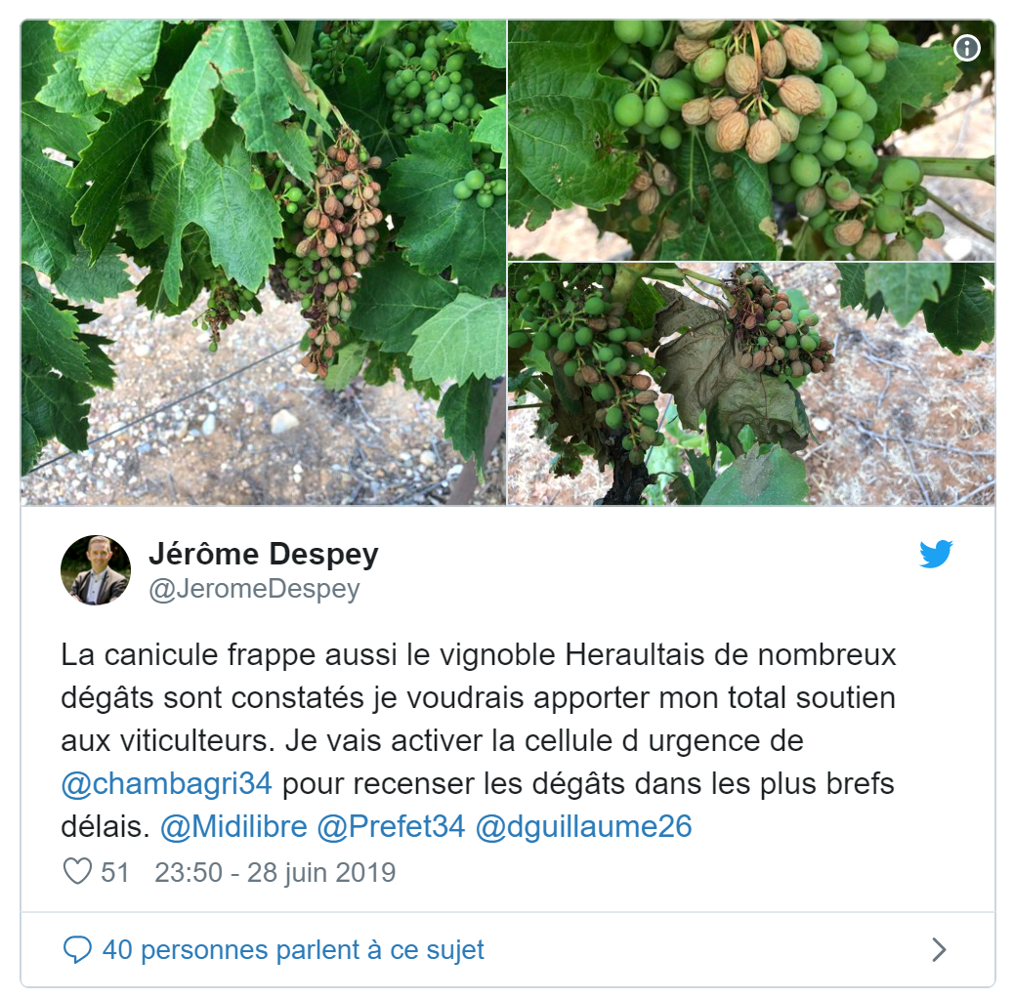Click the info icon on the photo

(967, 48)
